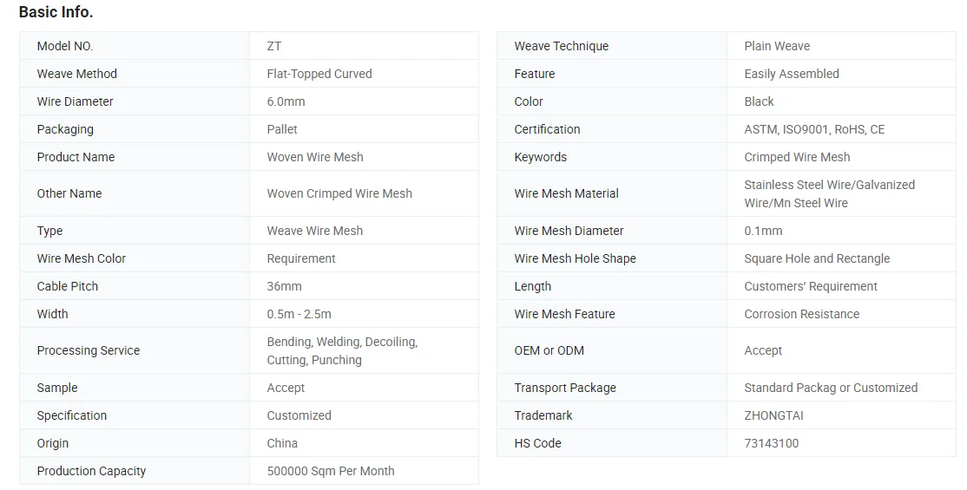Select the 500000 Sqm Per Month value
This screenshot has width=967, height=490.
[x=331, y=471]
